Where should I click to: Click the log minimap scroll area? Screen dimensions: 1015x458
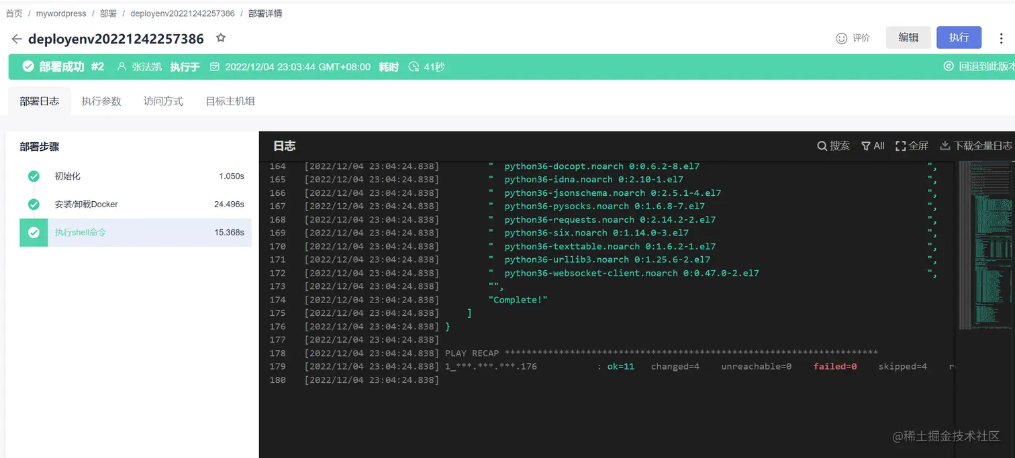[984, 245]
